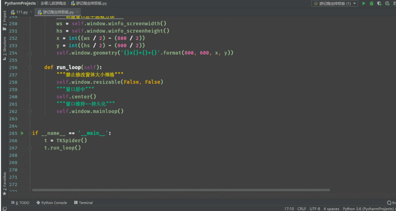Screen dimensions: 396x211
Task: Open the Terminal tool window
Action: [83, 203]
